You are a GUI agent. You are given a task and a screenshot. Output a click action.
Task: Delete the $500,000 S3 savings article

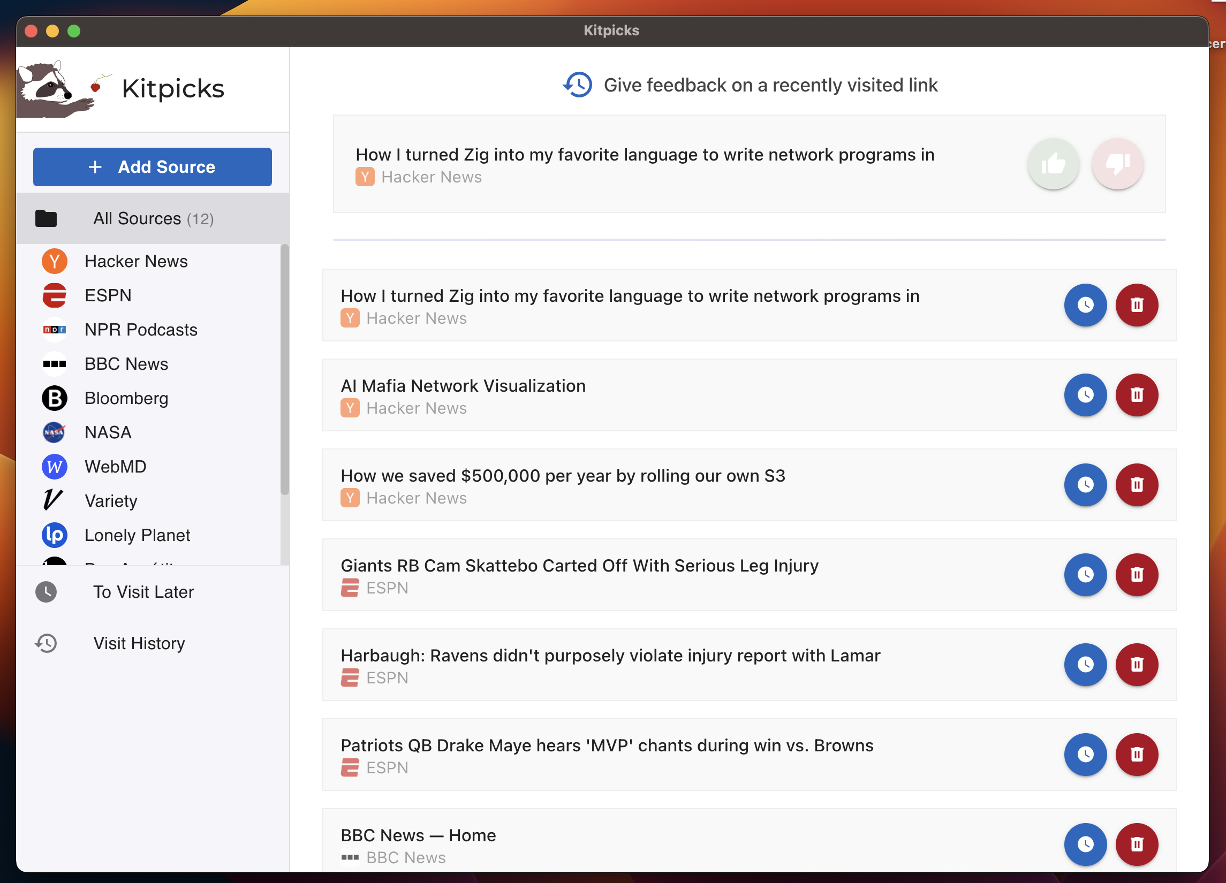pos(1136,485)
